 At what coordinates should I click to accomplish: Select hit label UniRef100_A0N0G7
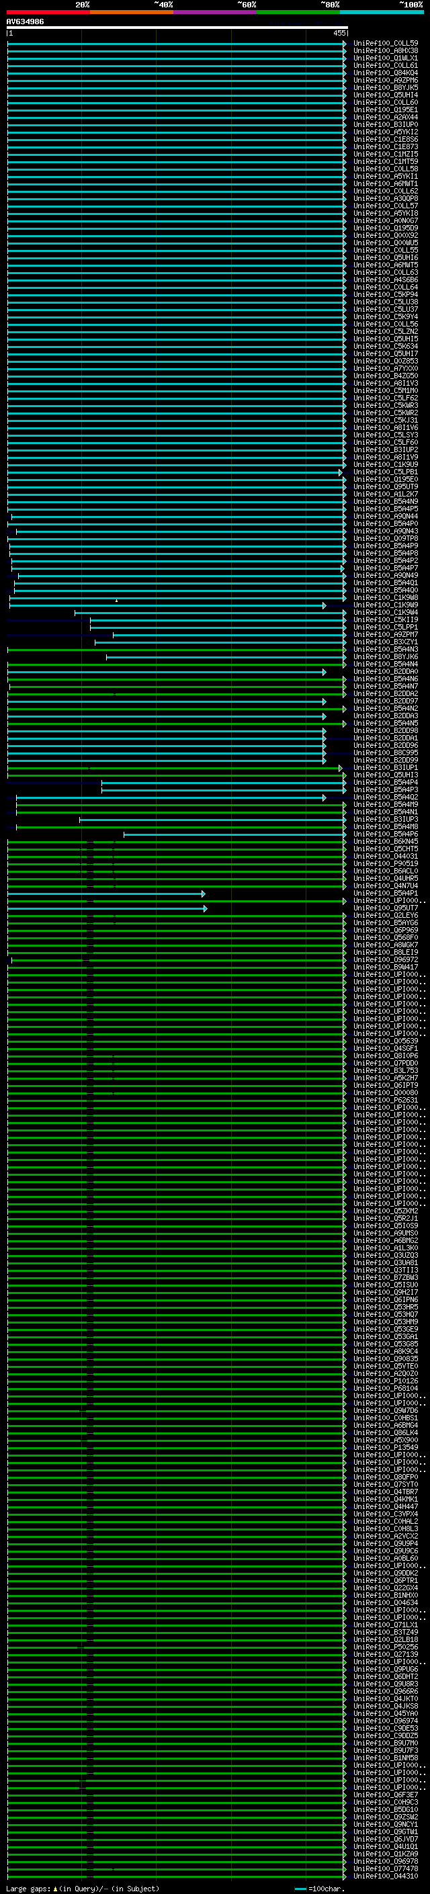386,220
